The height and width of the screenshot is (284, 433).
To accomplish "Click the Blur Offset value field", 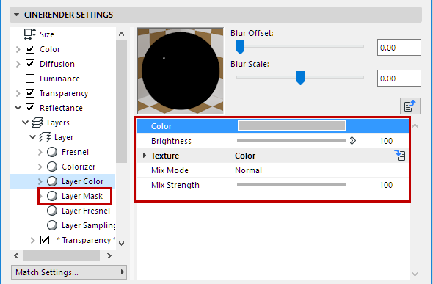I will pyautogui.click(x=399, y=48).
